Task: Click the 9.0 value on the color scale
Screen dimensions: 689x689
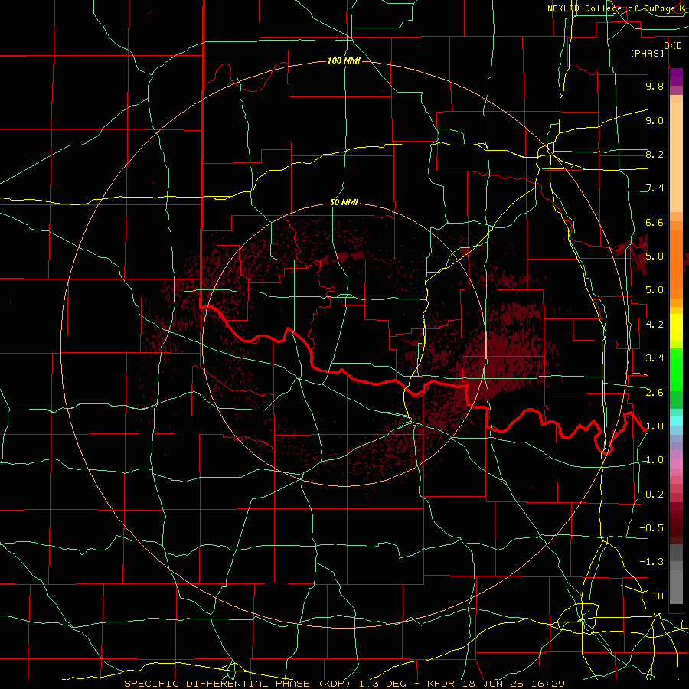Action: coord(655,120)
